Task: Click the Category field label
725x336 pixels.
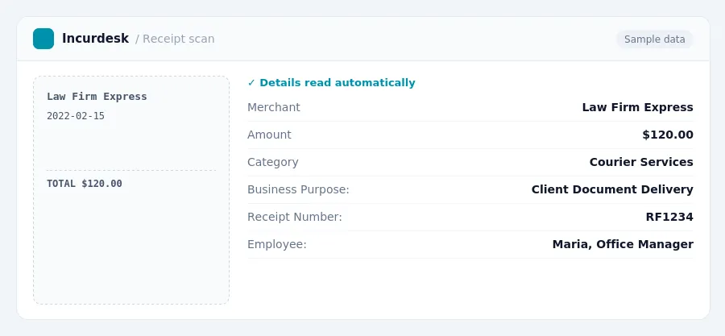Action: point(273,162)
